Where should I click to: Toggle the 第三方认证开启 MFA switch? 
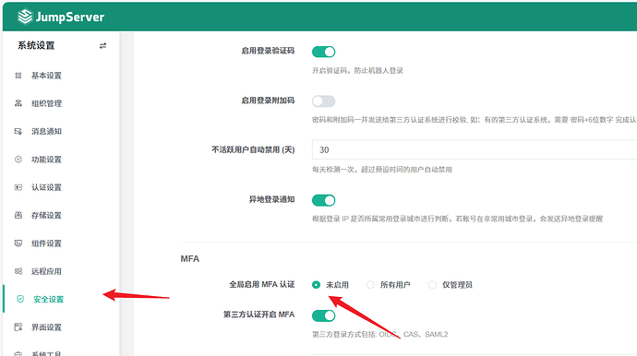pyautogui.click(x=323, y=315)
